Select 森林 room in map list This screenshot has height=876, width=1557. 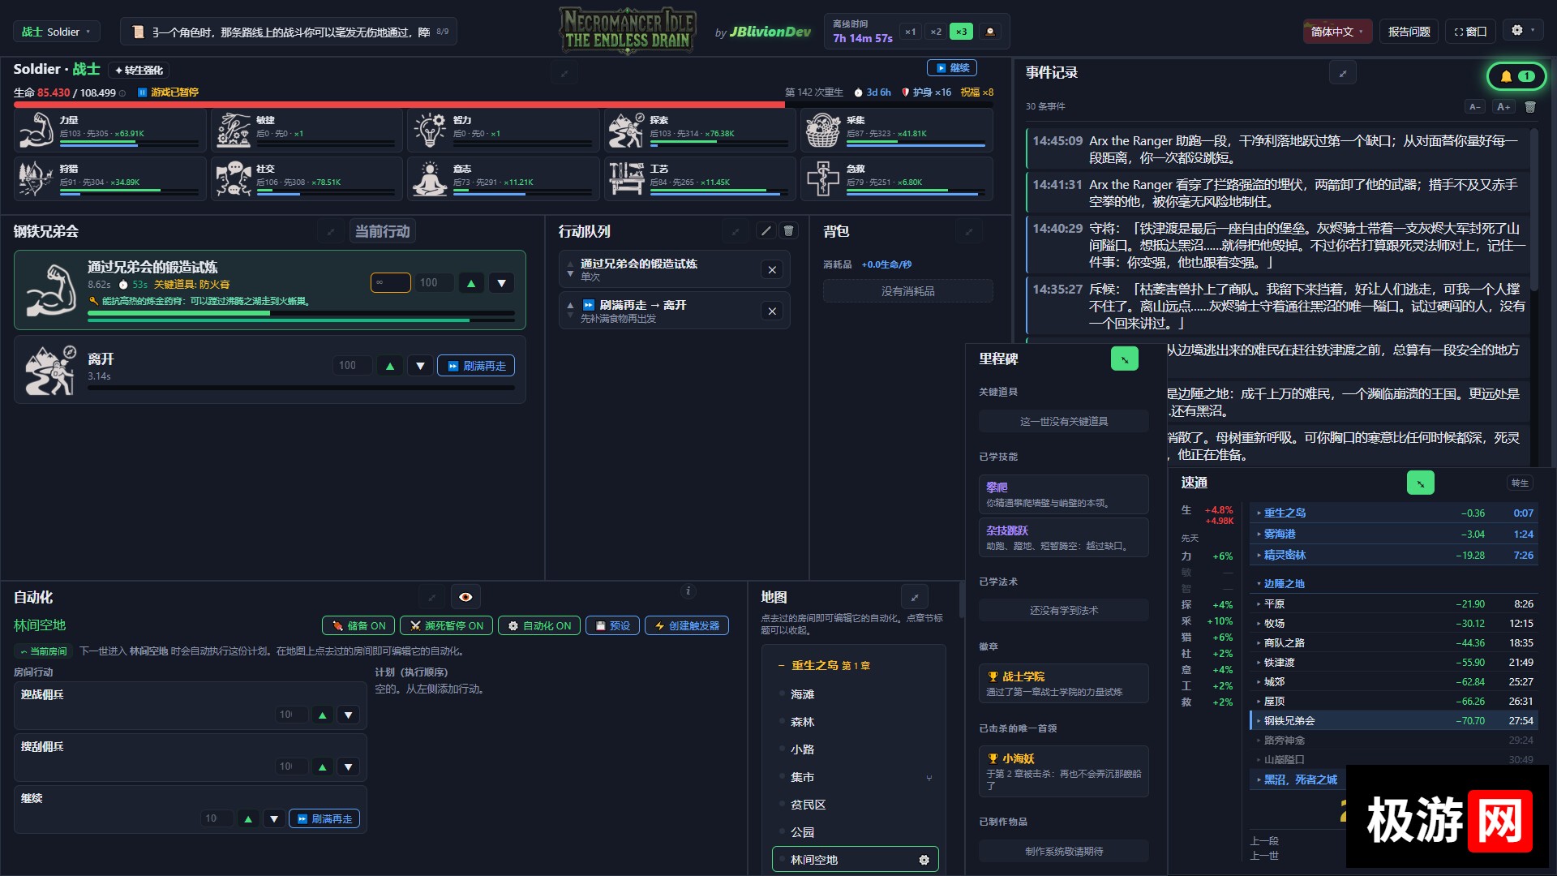[803, 722]
